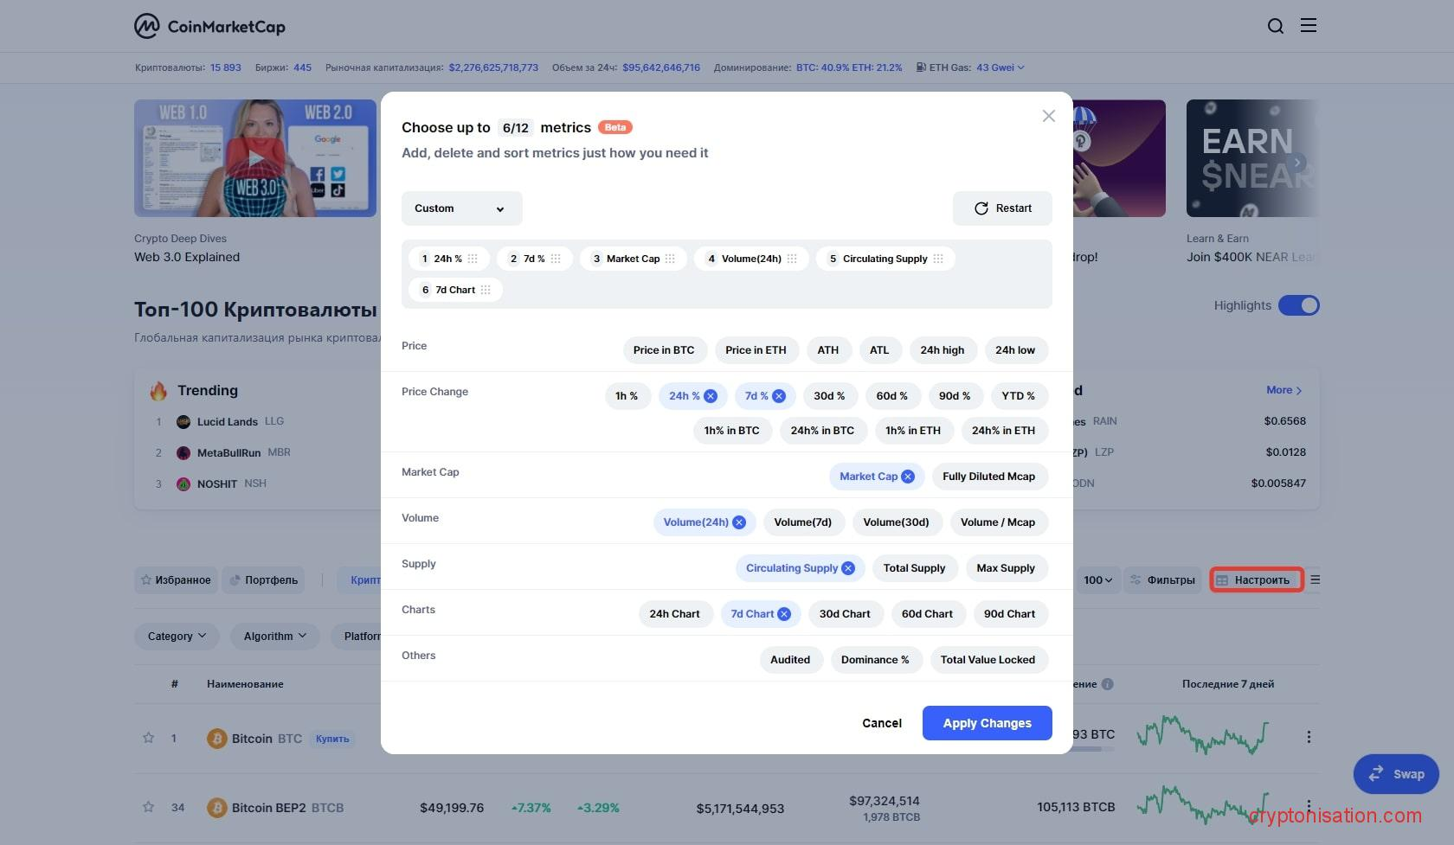Expand the Category filter dropdown
Image resolution: width=1454 pixels, height=845 pixels.
[x=177, y=637]
